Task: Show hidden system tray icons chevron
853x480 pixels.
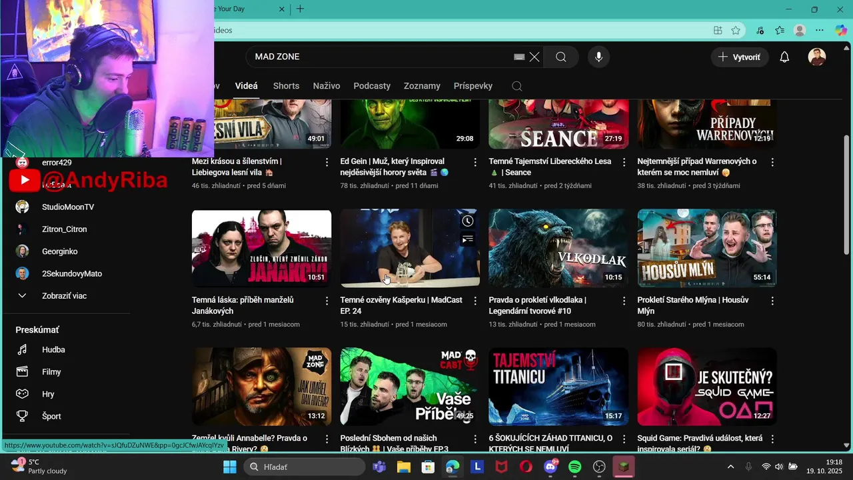Action: coord(730,467)
